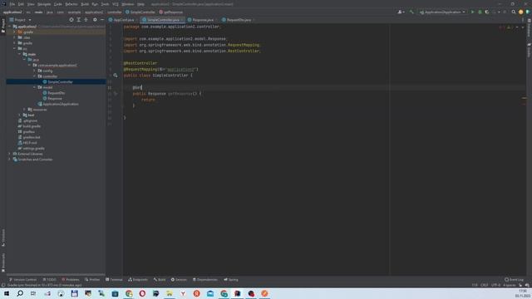Collapse the main folder in the tree
Screen dimensions: 532x299
(20, 54)
